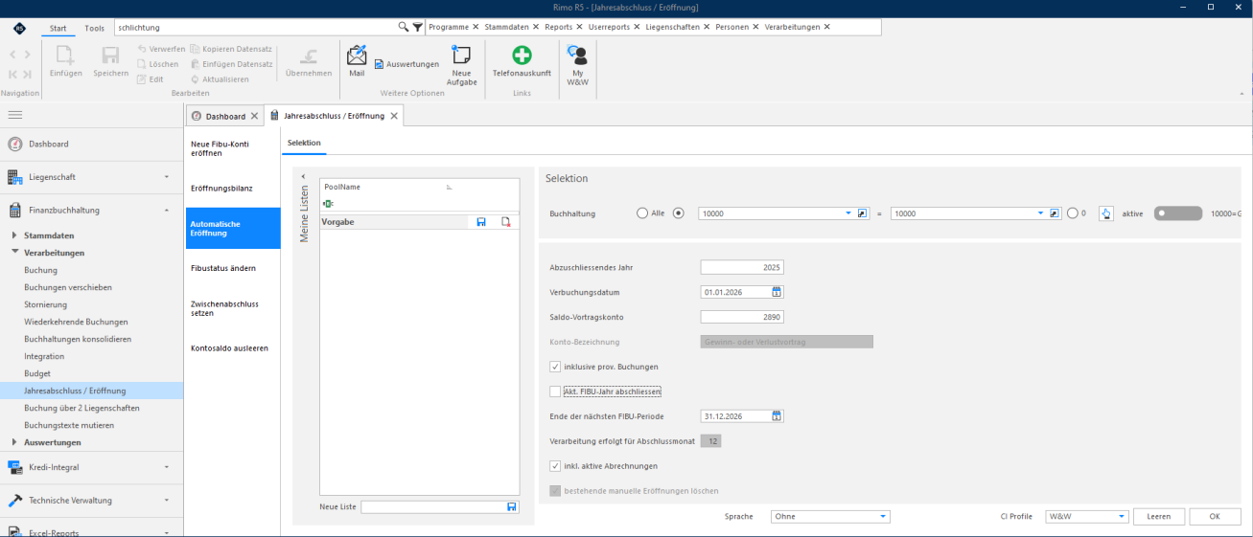Open the CI Profile W&W dropdown
1253x537 pixels.
(x=1121, y=517)
